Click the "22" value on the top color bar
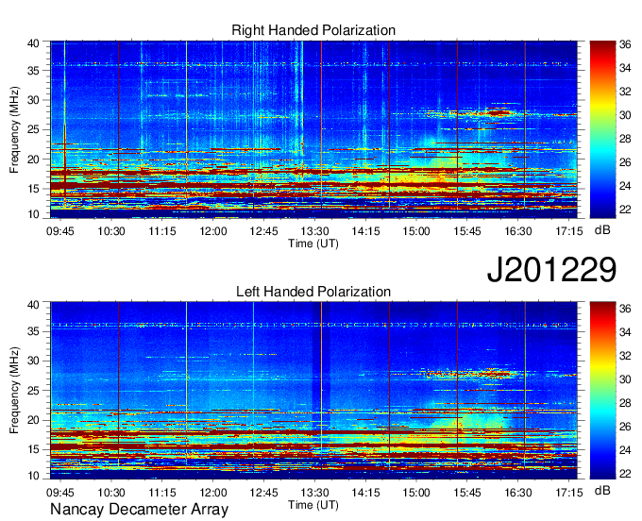This screenshot has width=642, height=521. pos(625,210)
